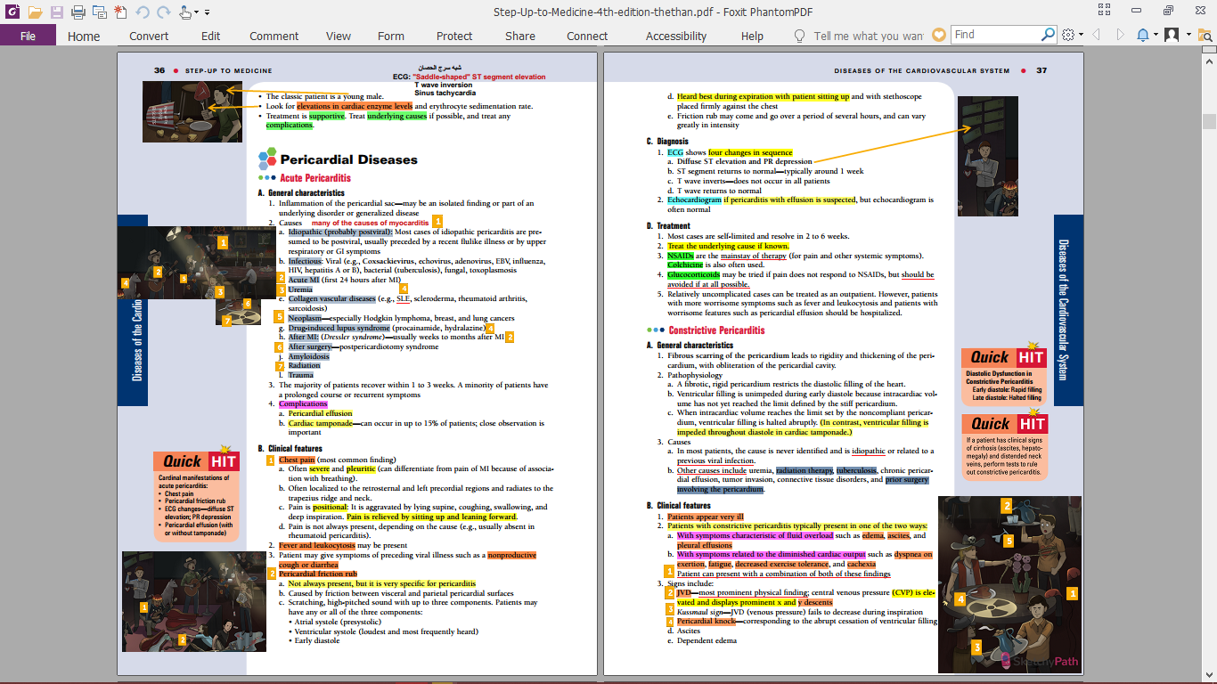Viewport: 1217px width, 684px height.
Task: Switch to the Convert ribbon tab
Action: click(149, 36)
